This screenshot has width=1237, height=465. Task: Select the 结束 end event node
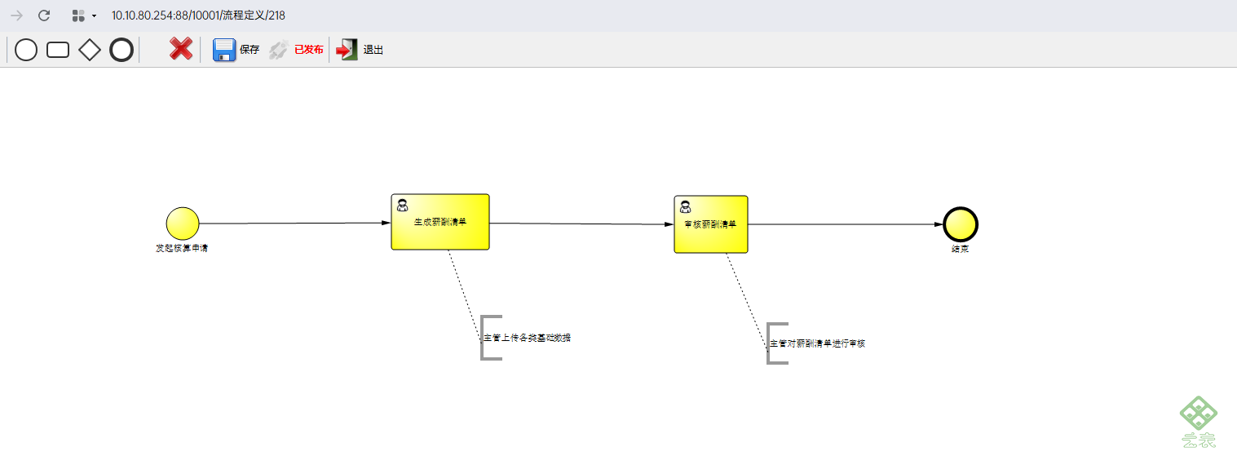click(961, 224)
